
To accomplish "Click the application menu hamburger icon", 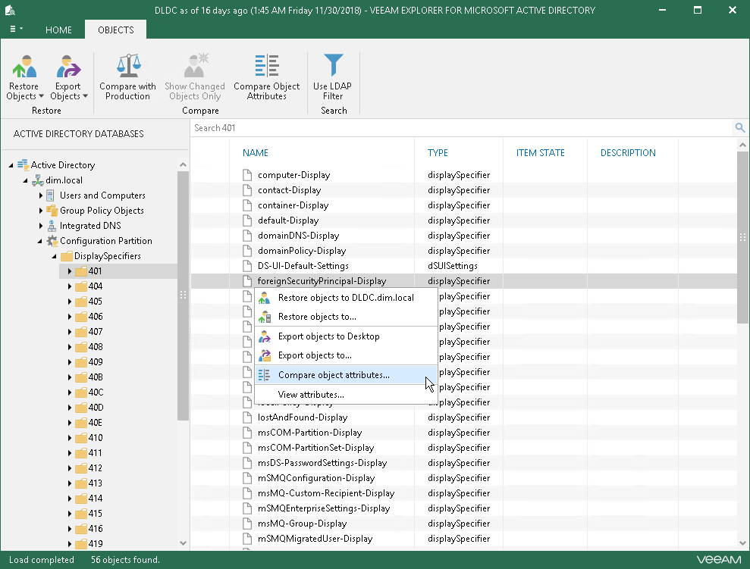I will (13, 29).
